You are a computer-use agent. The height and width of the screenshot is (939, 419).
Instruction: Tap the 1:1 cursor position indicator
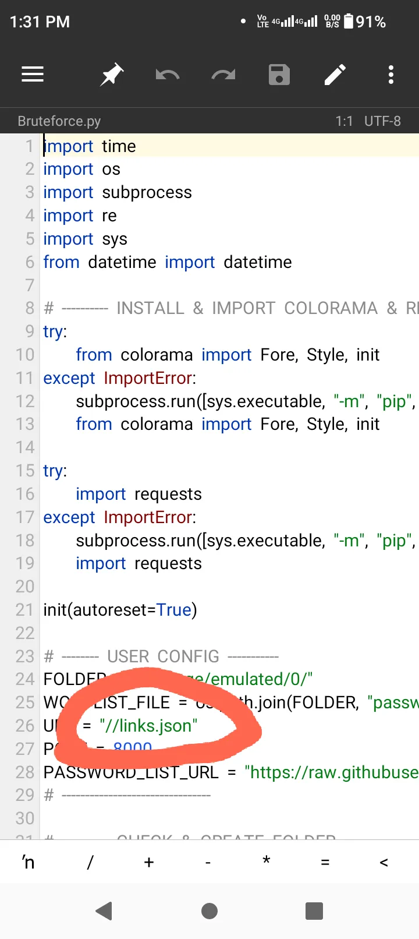tap(344, 121)
